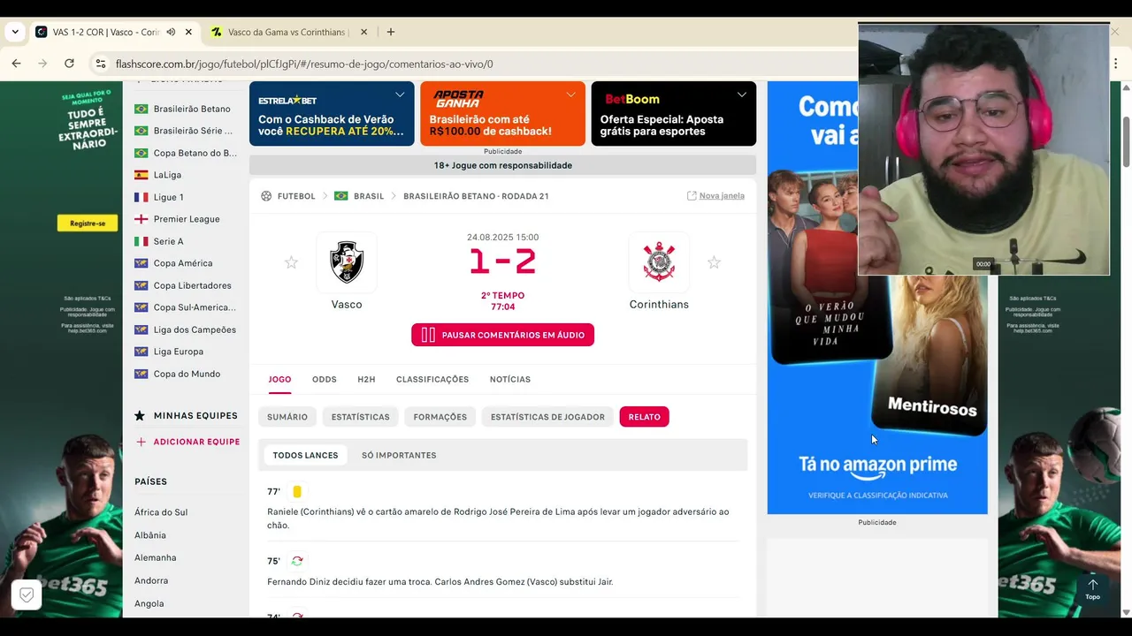Click the flashscore URL address field

click(304, 64)
